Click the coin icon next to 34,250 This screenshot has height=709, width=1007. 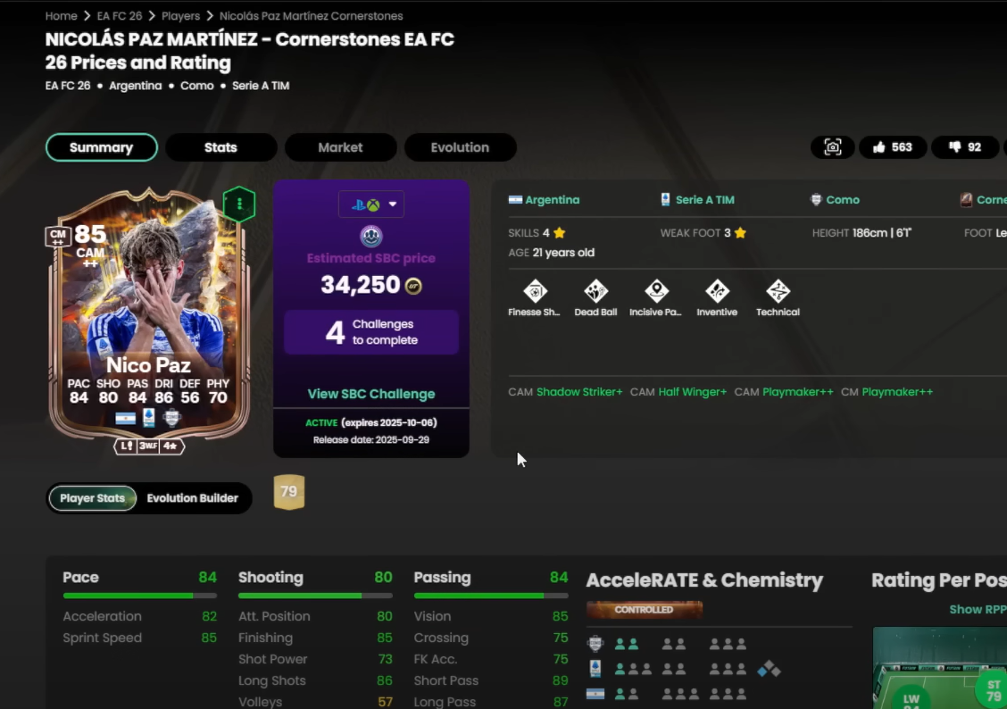point(413,286)
